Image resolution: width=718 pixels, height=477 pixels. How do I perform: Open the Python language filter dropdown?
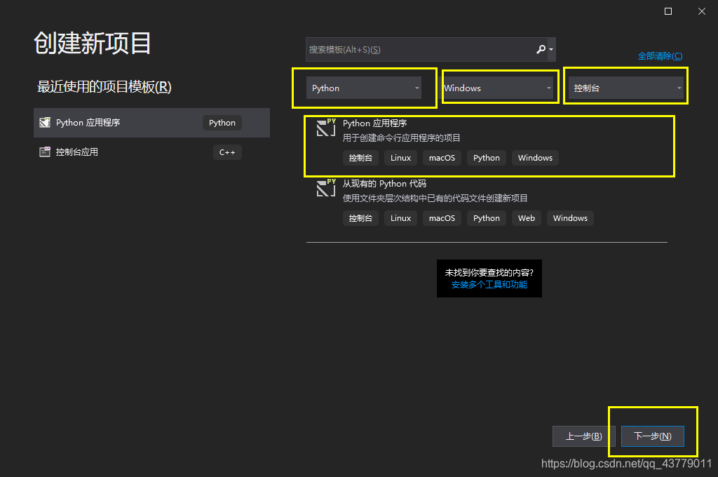coord(365,88)
